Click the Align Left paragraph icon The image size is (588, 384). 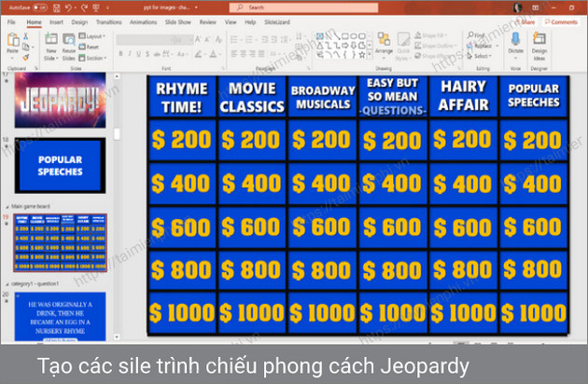click(234, 54)
